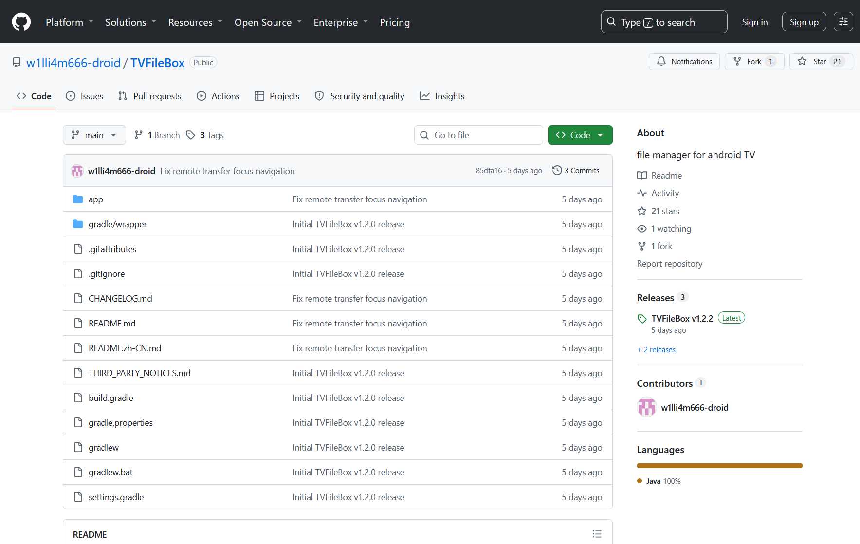
Task: Click the Activity pulse icon
Action: [x=642, y=193]
